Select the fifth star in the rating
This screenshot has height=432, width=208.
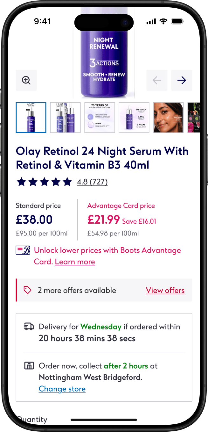(67, 182)
